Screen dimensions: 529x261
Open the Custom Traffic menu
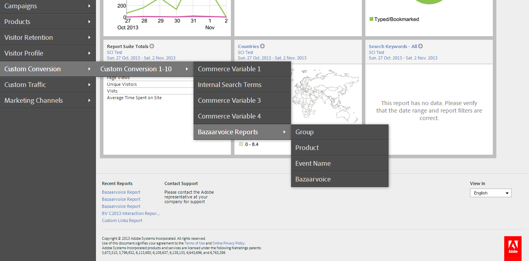pyautogui.click(x=48, y=85)
